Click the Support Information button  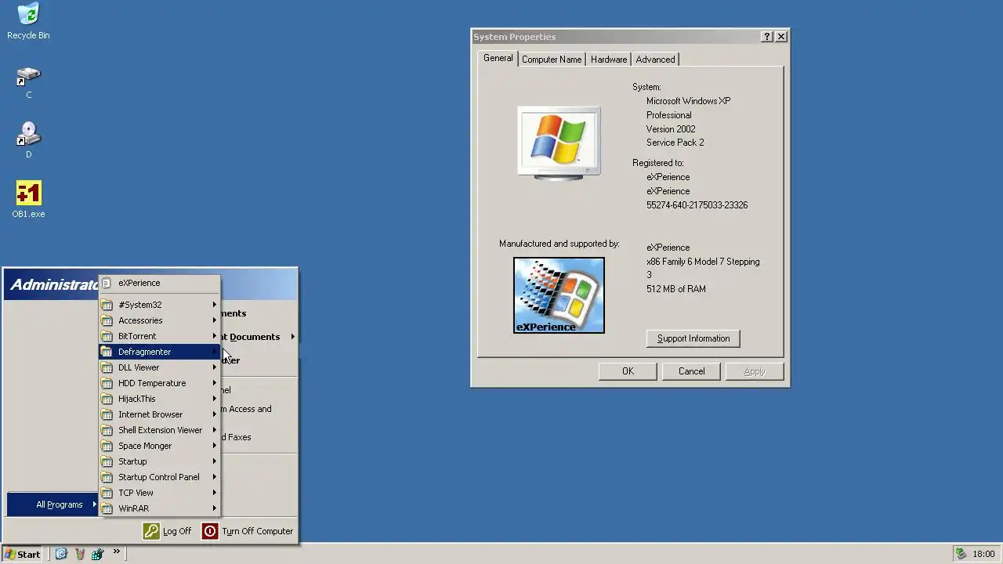(x=693, y=338)
